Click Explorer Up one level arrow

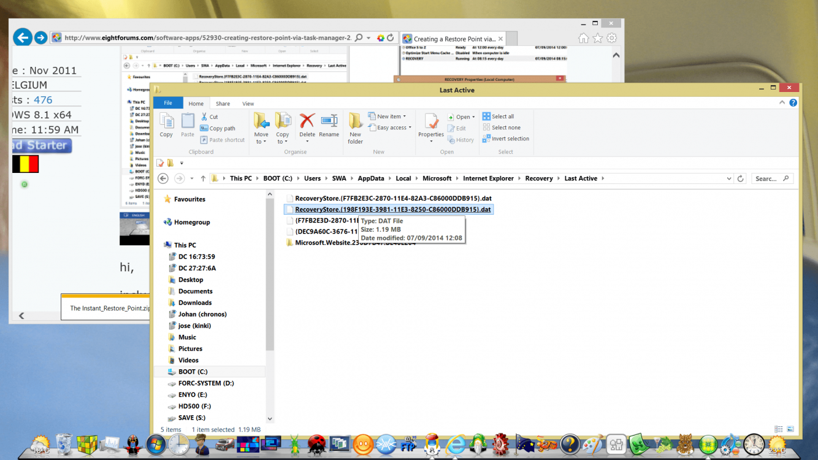pos(203,178)
